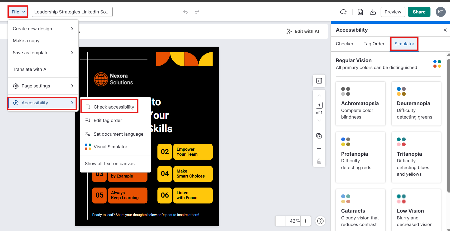The height and width of the screenshot is (231, 450).
Task: Click the add page plus icon
Action: [319, 149]
